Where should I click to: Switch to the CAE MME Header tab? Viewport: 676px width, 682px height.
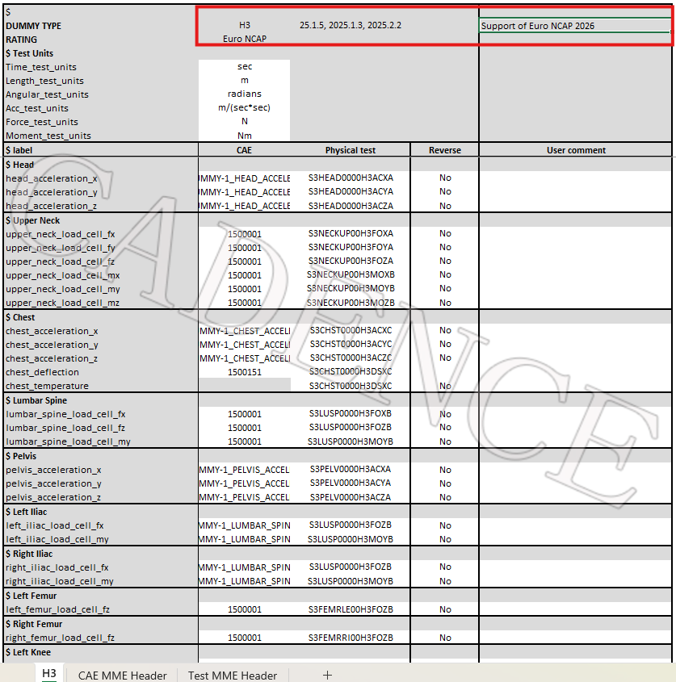(x=122, y=675)
